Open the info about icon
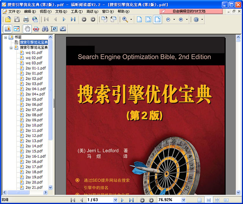This screenshot has width=243, height=204. [x=196, y=19]
